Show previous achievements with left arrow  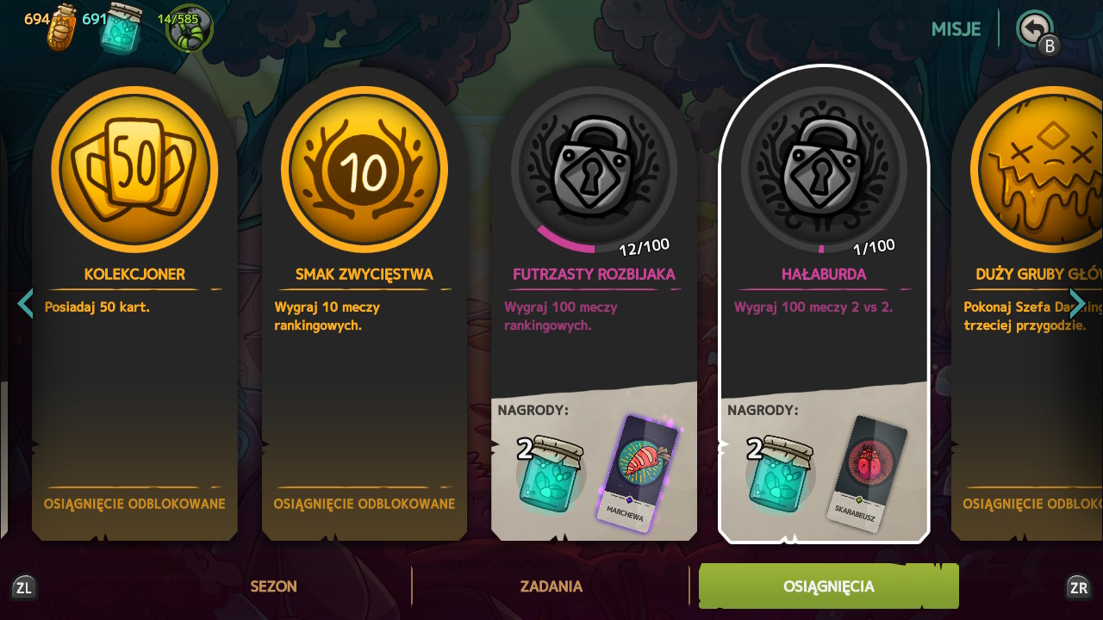(26, 303)
